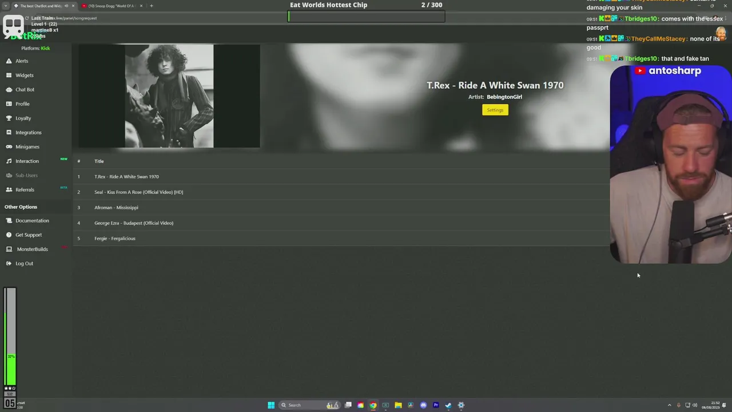Select Afroman - Mississippi song row
This screenshot has height=412, width=732.
[341, 207]
